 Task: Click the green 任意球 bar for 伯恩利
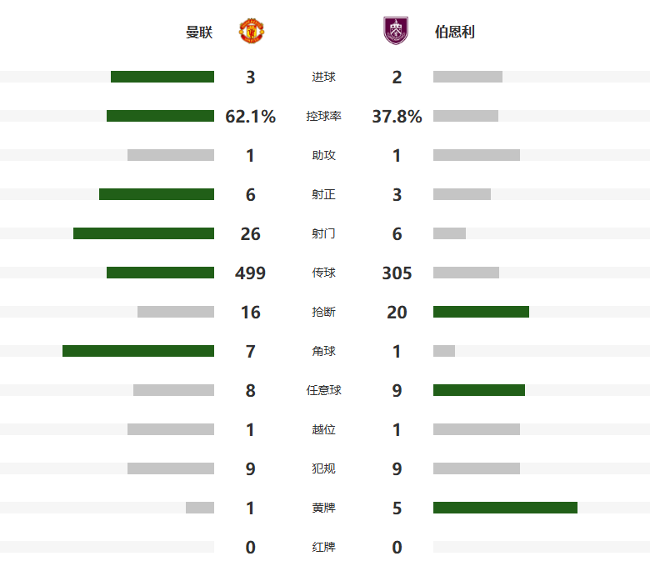[x=479, y=390]
